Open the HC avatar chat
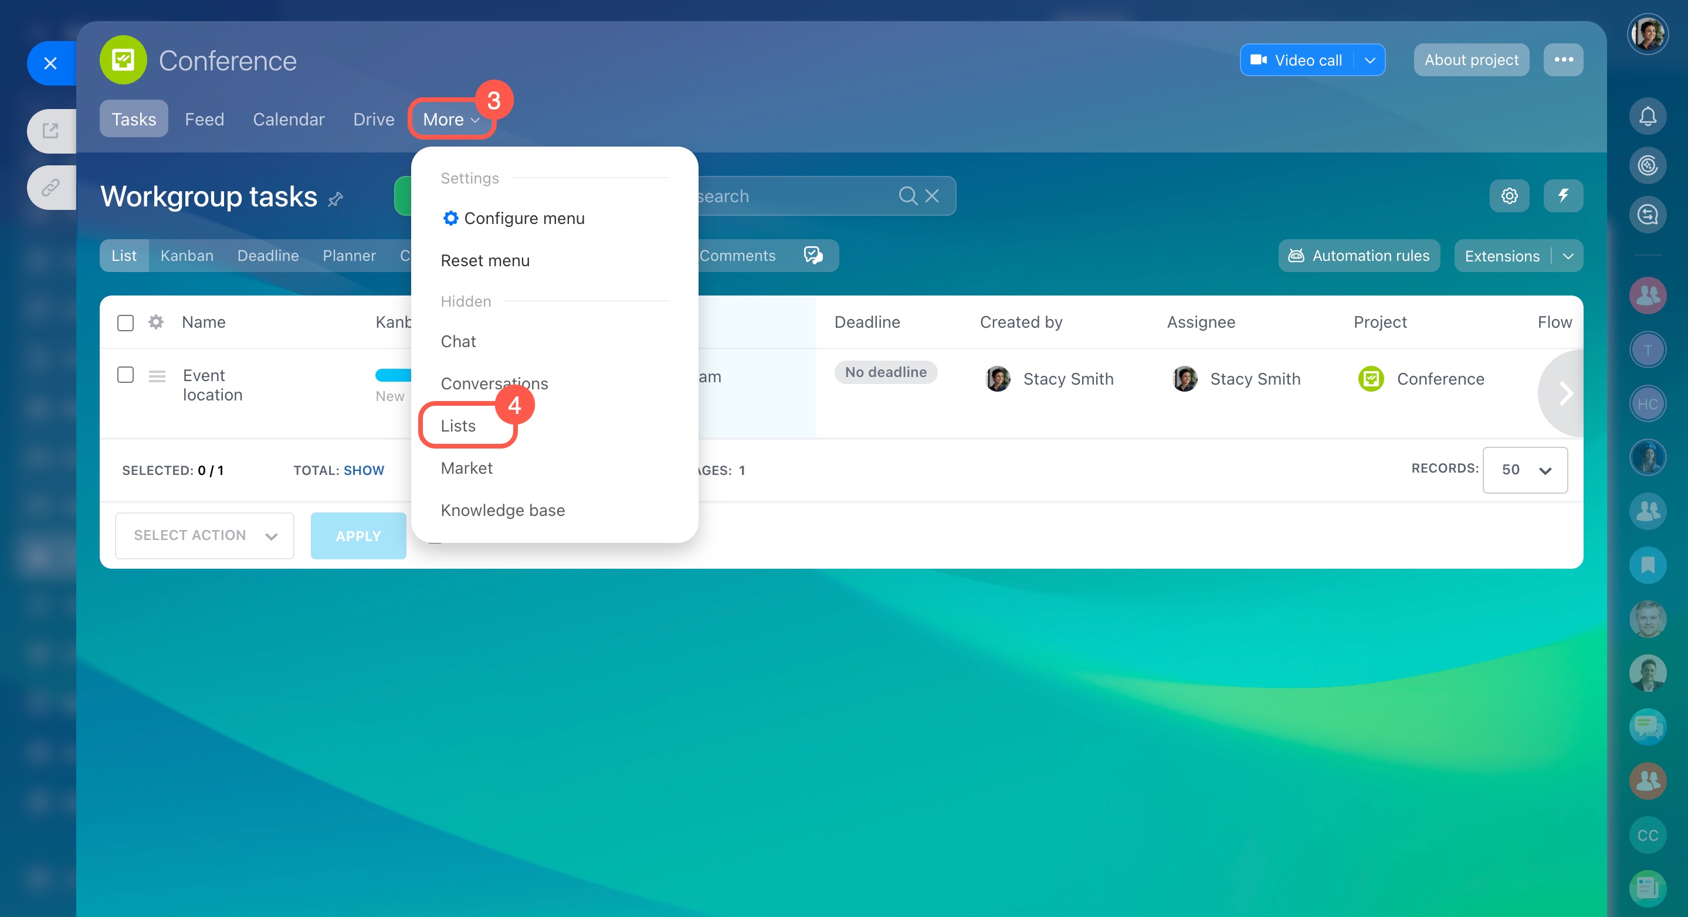This screenshot has width=1688, height=917. (1648, 403)
